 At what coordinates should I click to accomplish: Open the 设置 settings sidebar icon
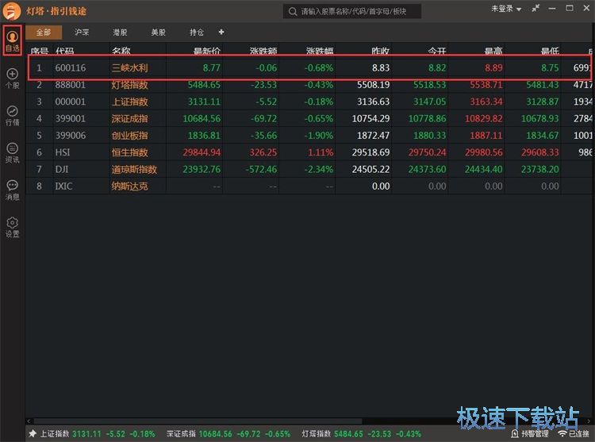(12, 227)
